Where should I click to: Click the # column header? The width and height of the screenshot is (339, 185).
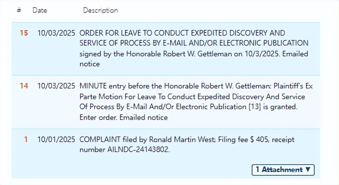coord(19,10)
